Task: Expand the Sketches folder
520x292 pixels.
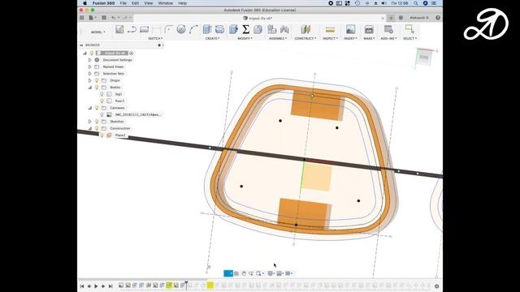Action: 90,122
